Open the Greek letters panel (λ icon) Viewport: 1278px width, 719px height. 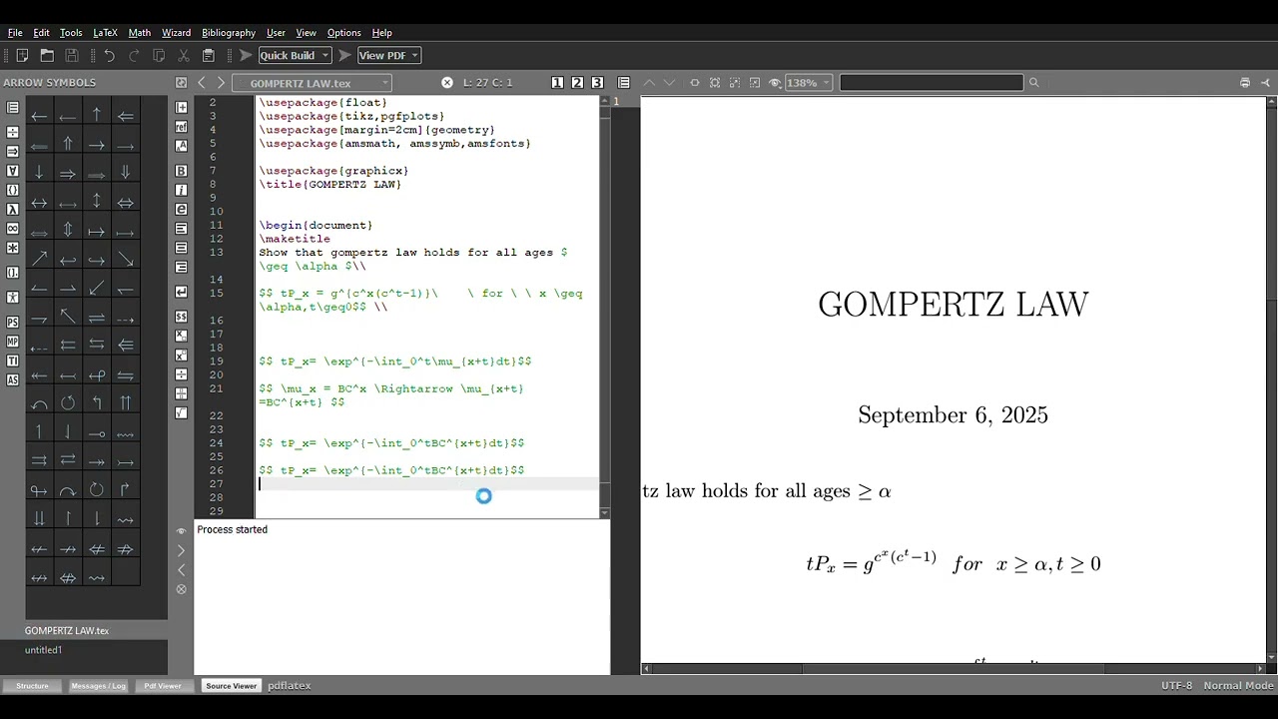click(x=12, y=209)
